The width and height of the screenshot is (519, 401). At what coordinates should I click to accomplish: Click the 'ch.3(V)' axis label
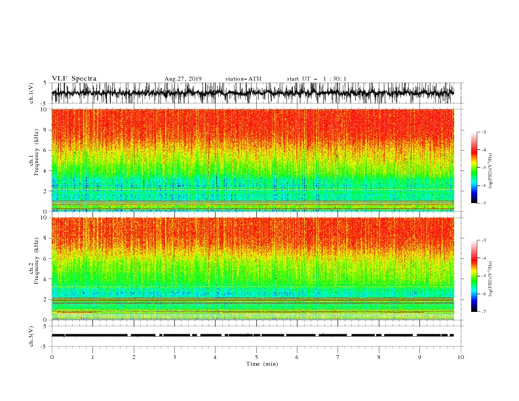click(31, 336)
